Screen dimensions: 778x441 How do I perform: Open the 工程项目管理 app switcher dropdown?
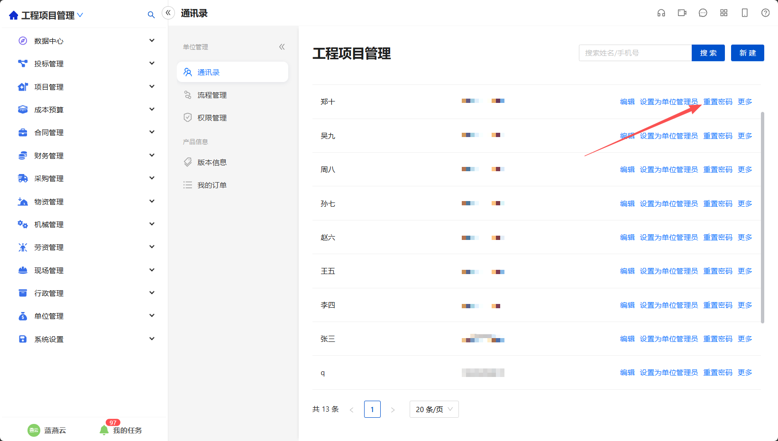point(80,15)
